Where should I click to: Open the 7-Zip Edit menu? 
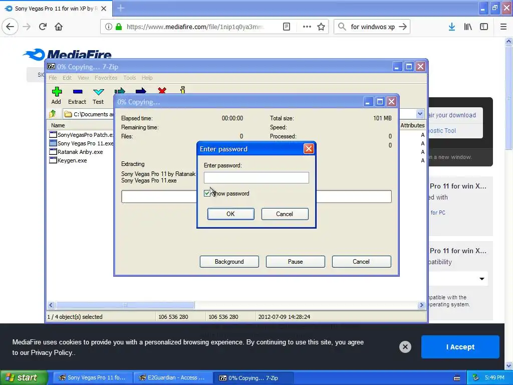[67, 78]
